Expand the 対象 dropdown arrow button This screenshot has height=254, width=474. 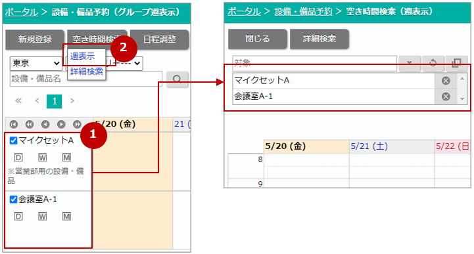point(410,63)
